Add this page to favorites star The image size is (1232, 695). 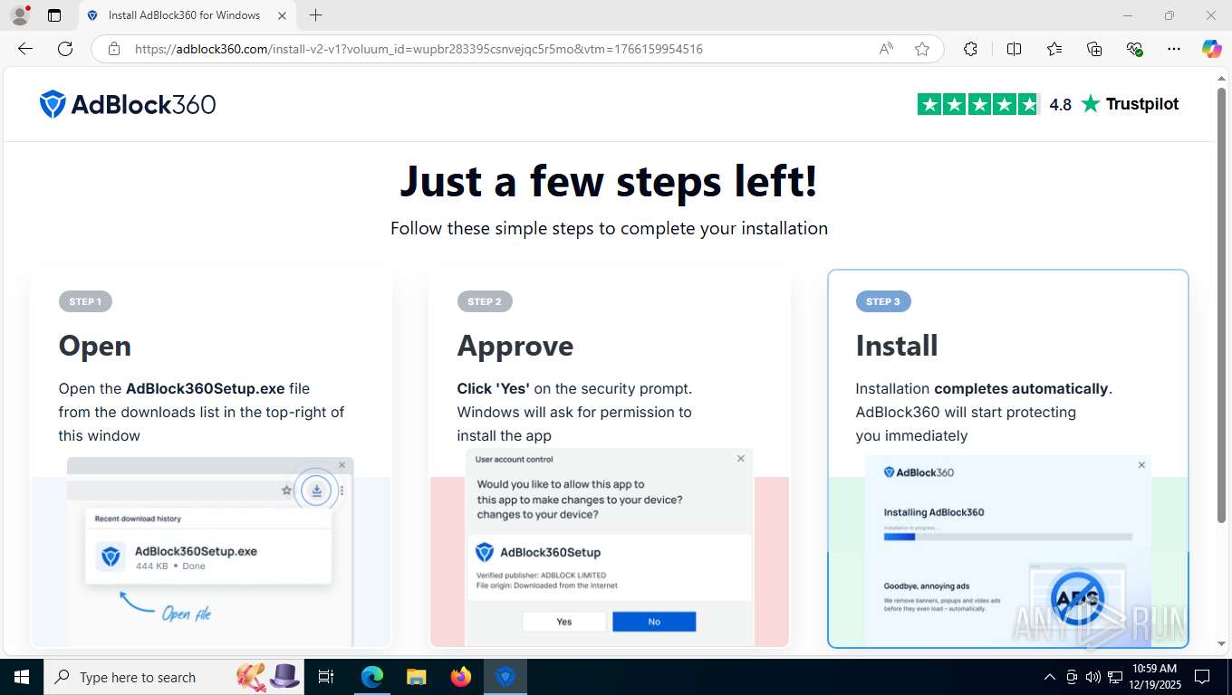[922, 49]
